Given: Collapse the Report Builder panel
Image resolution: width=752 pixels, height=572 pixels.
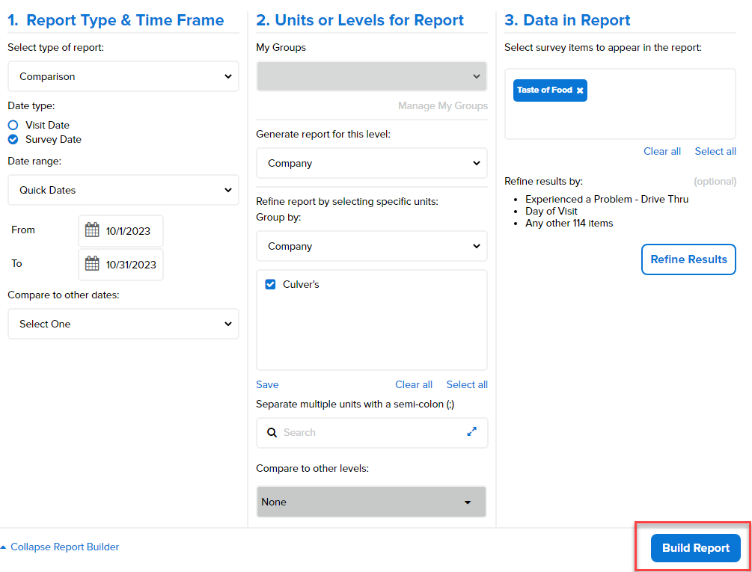Looking at the screenshot, I should pos(60,547).
